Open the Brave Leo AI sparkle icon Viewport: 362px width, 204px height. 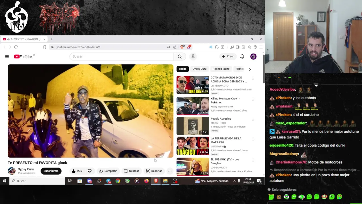click(249, 47)
